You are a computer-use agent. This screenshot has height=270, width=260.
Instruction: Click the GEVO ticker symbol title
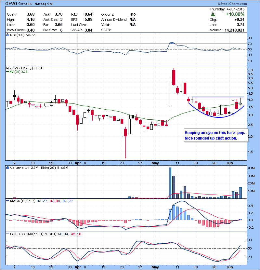(x=11, y=4)
